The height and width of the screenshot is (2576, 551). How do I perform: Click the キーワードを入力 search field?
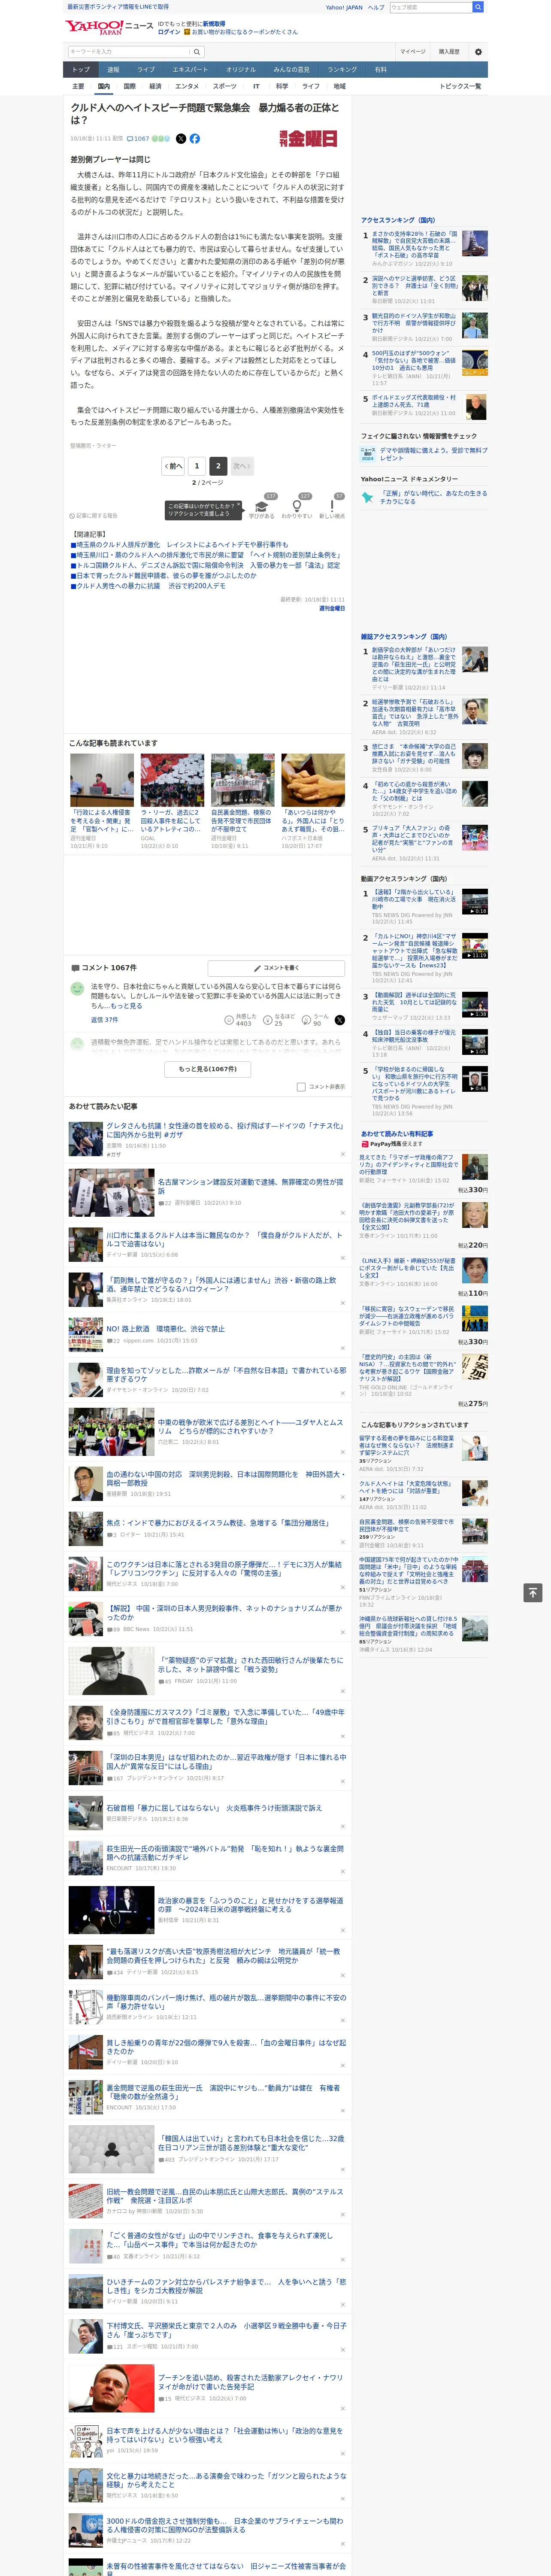click(x=129, y=52)
